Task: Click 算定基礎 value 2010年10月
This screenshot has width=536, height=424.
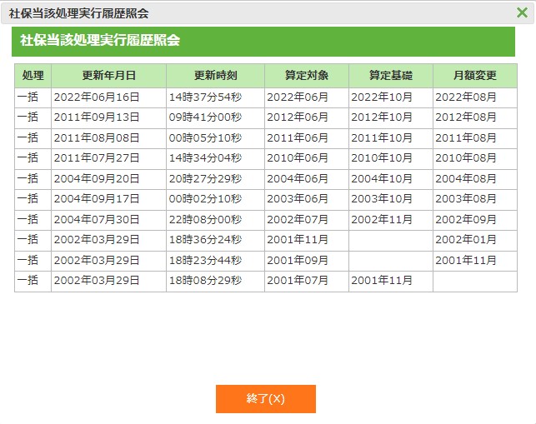Action: tap(382, 158)
